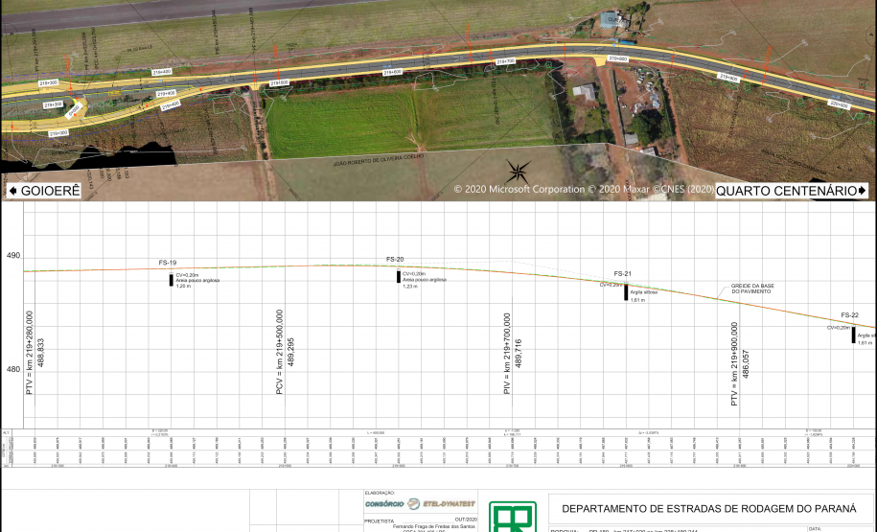
Task: Click the CONSÓRCIO ETEL-DYNATEST logo
Action: click(x=420, y=504)
